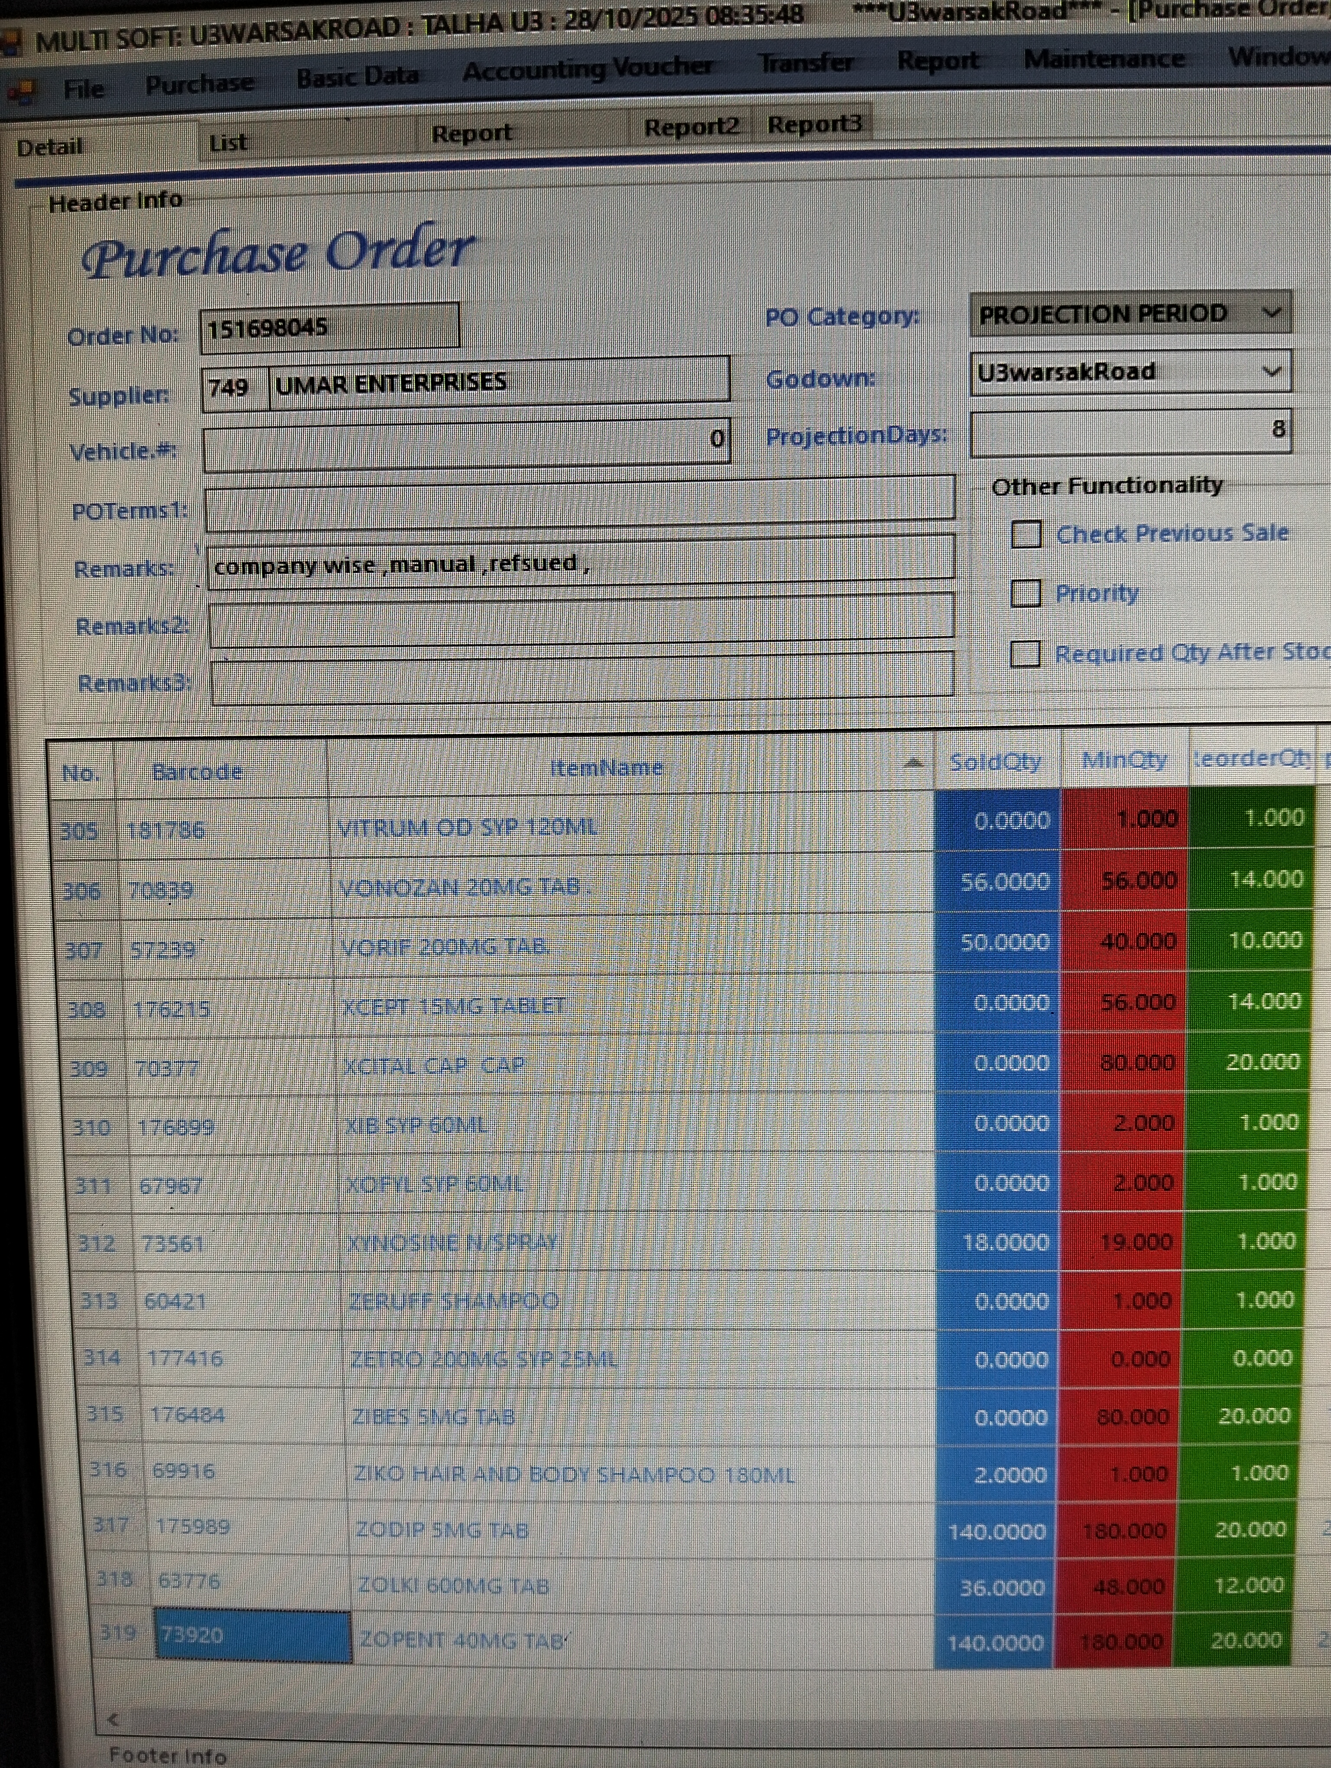Click the MinQty column header
1331x1768 pixels.
(x=1124, y=759)
